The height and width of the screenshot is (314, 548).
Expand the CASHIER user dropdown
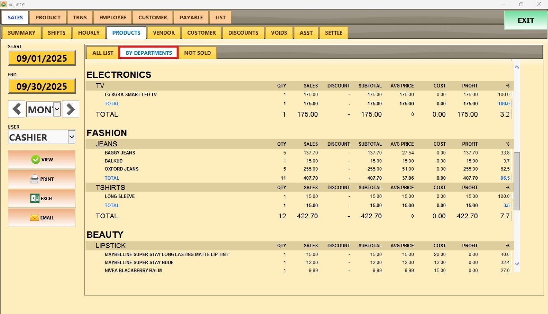point(72,137)
